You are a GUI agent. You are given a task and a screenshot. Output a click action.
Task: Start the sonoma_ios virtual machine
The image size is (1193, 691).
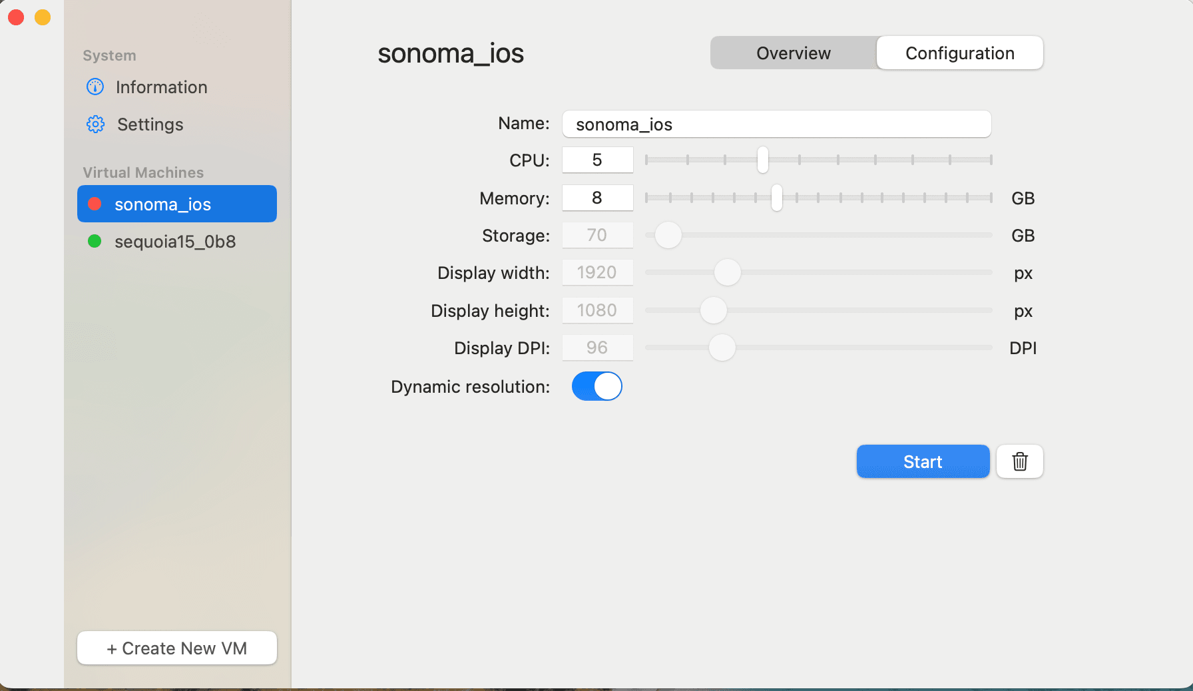[x=923, y=461]
